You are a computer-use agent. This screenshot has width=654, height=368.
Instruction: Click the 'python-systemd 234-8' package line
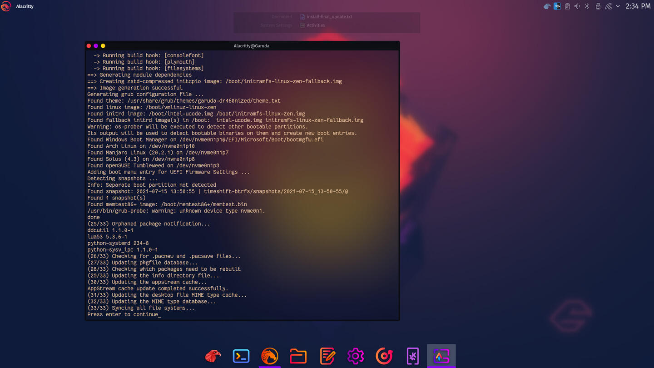coord(118,243)
